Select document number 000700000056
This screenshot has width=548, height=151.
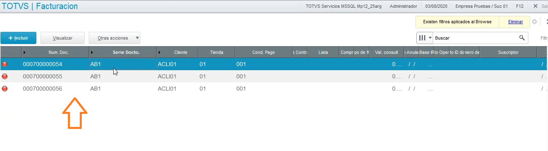coord(43,89)
